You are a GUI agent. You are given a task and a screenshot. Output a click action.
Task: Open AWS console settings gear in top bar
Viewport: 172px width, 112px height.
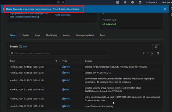coord(140,2)
